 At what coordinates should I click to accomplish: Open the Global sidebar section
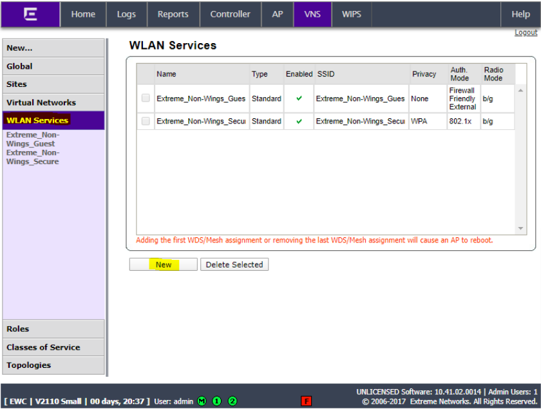pos(53,66)
